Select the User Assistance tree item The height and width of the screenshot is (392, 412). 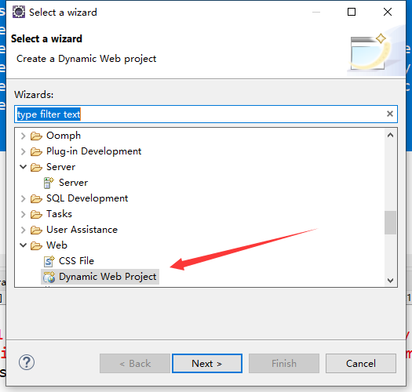point(82,230)
